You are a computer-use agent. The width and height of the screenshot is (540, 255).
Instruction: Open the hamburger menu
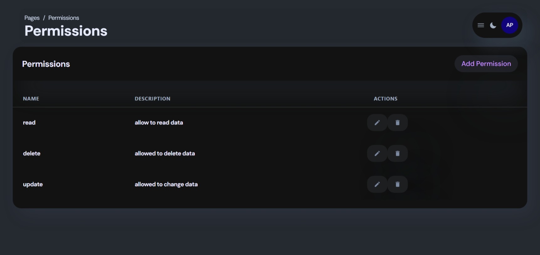tap(480, 25)
